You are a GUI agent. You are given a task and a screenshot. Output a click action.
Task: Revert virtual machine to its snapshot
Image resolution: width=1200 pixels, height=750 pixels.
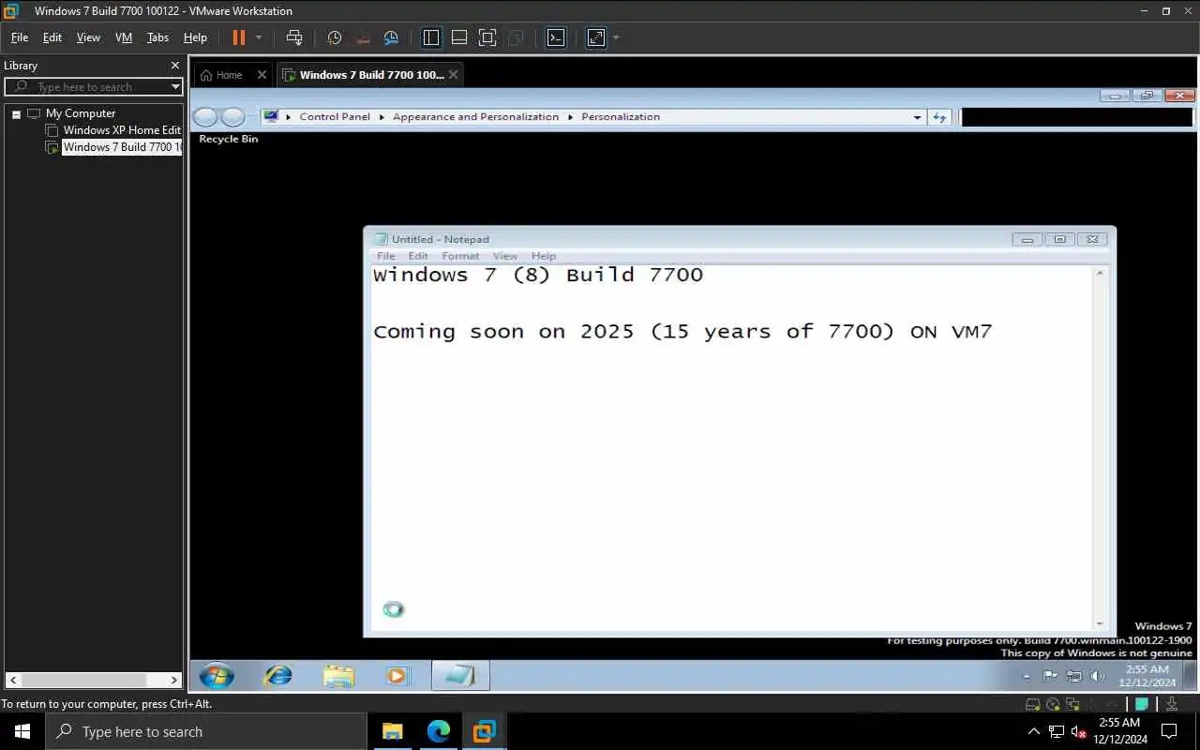(364, 37)
